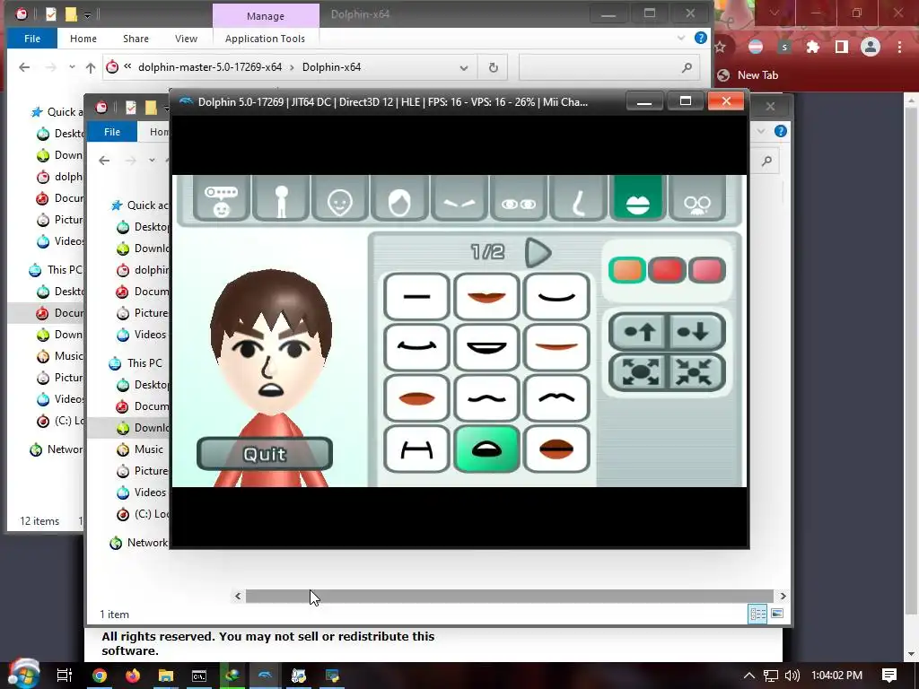
Task: Shrink the mouth size
Action: [x=696, y=371]
